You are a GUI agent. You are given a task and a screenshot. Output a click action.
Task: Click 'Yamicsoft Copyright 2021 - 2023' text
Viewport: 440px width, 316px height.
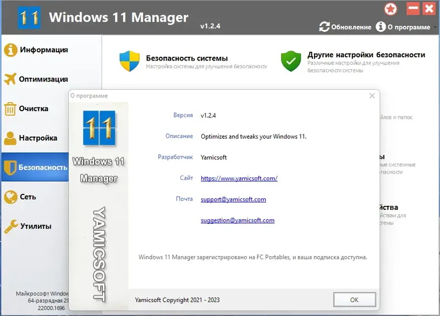177,300
